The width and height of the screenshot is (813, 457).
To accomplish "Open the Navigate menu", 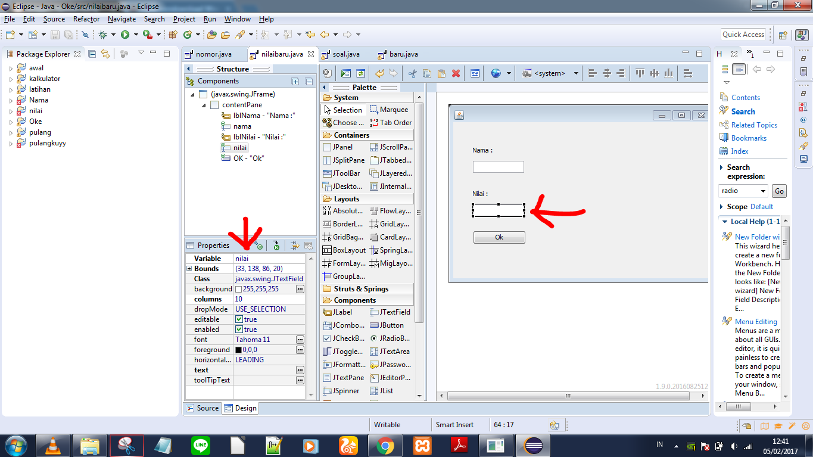I will pyautogui.click(x=122, y=19).
